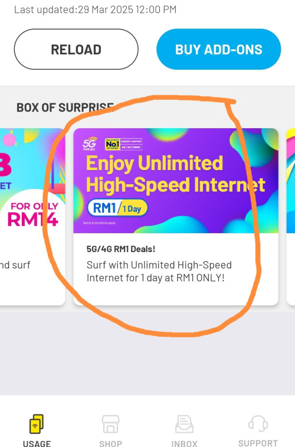Image resolution: width=295 pixels, height=447 pixels.
Task: Tap the 5G For All logo
Action: (x=90, y=144)
